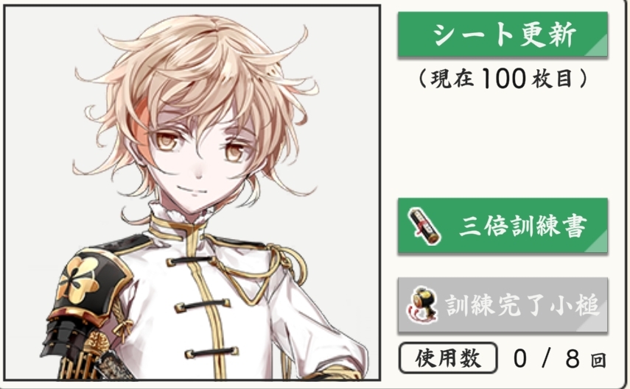Image resolution: width=630 pixels, height=389 pixels.
Task: Click the greyed-out 訓練完了小槌 button
Action: point(503,304)
